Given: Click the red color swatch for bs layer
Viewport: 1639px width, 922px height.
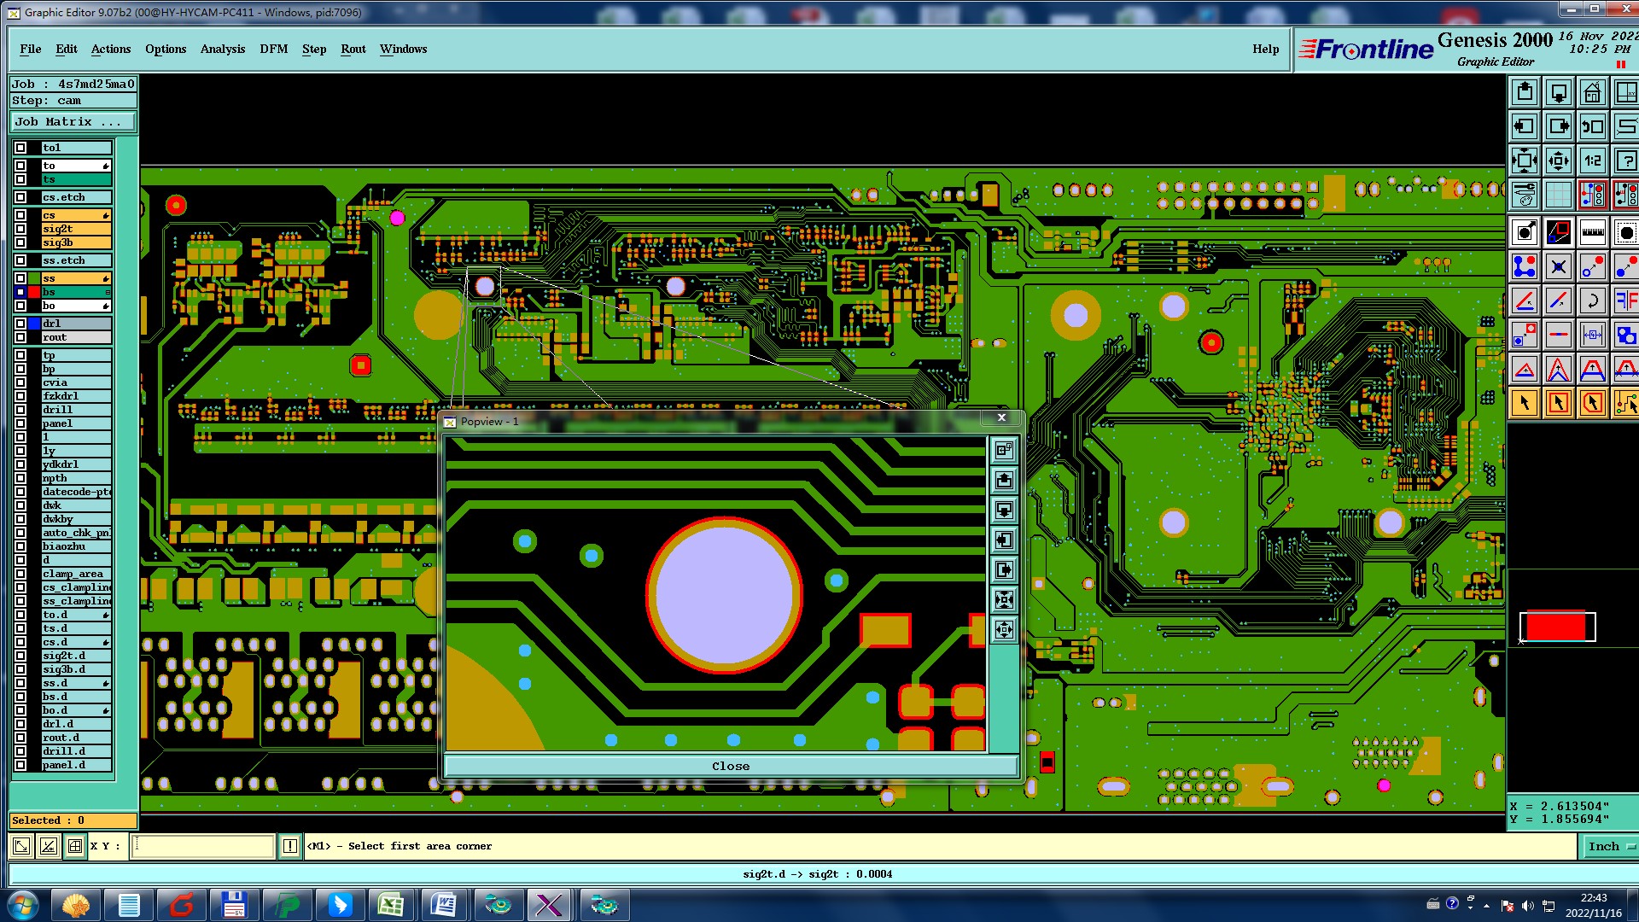Looking at the screenshot, I should pos(34,292).
